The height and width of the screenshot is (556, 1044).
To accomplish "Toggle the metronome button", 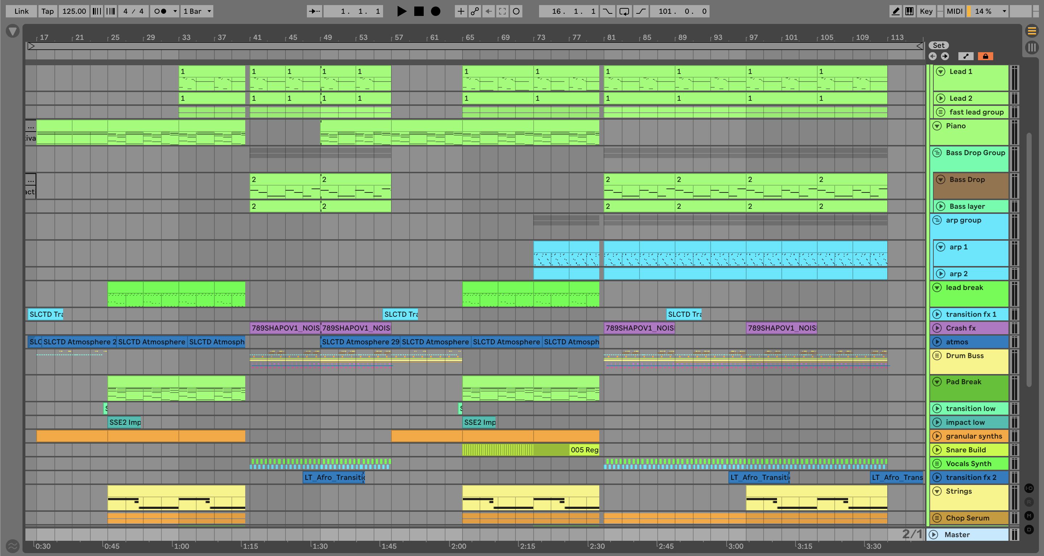I will (160, 11).
